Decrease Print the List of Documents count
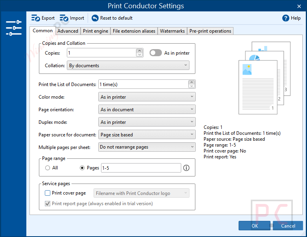Image resolution: width=307 pixels, height=237 pixels. (x=191, y=86)
